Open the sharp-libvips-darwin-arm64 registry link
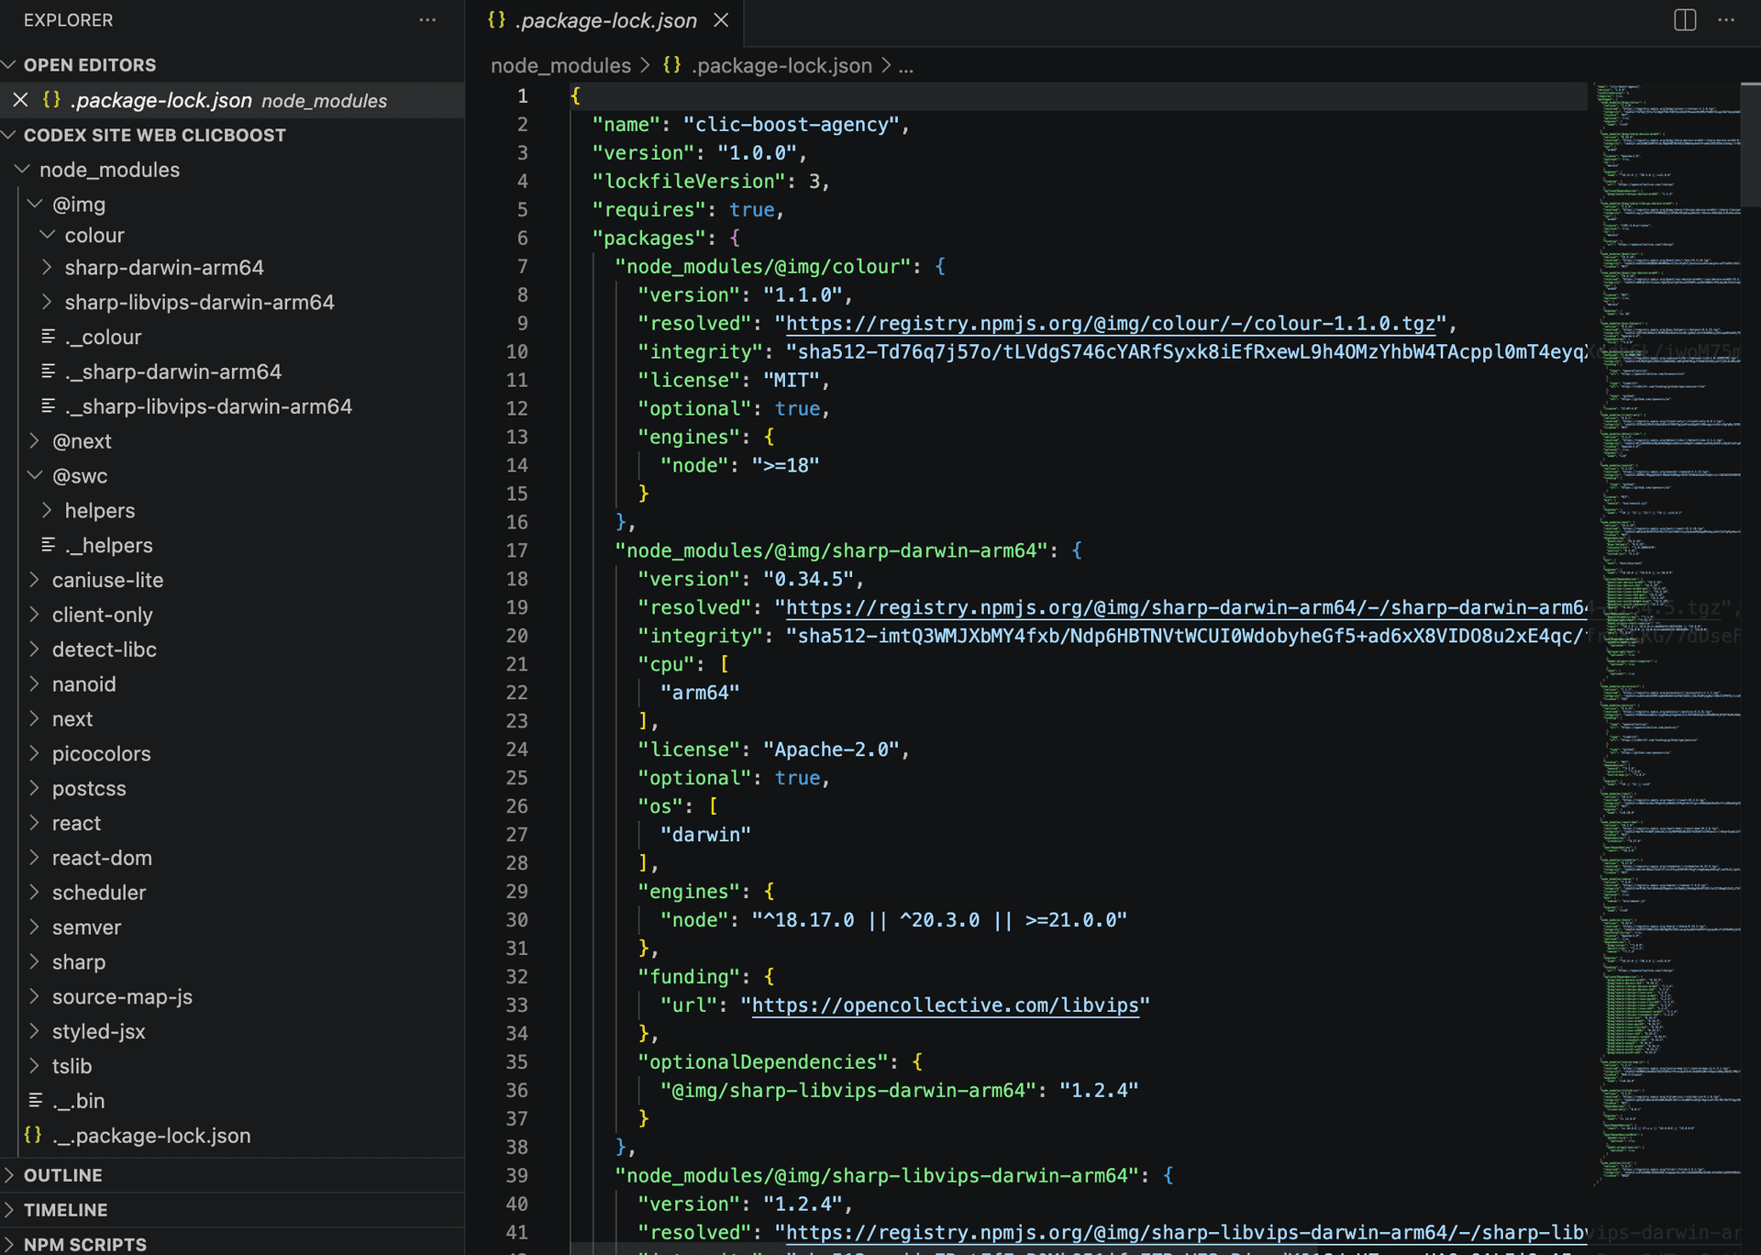This screenshot has width=1761, height=1255. (1187, 1232)
